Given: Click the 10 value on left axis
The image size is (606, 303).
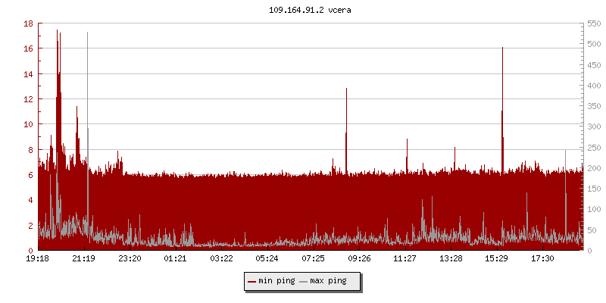Looking at the screenshot, I should [27, 124].
